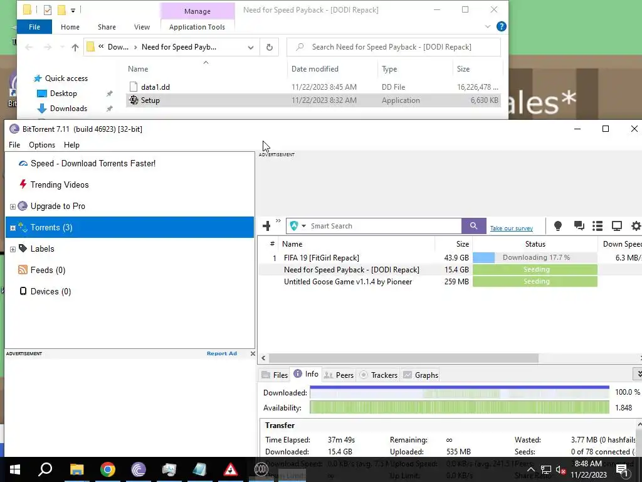Click the torrent list horizontal scrollbar
642x482 pixels.
coord(403,358)
